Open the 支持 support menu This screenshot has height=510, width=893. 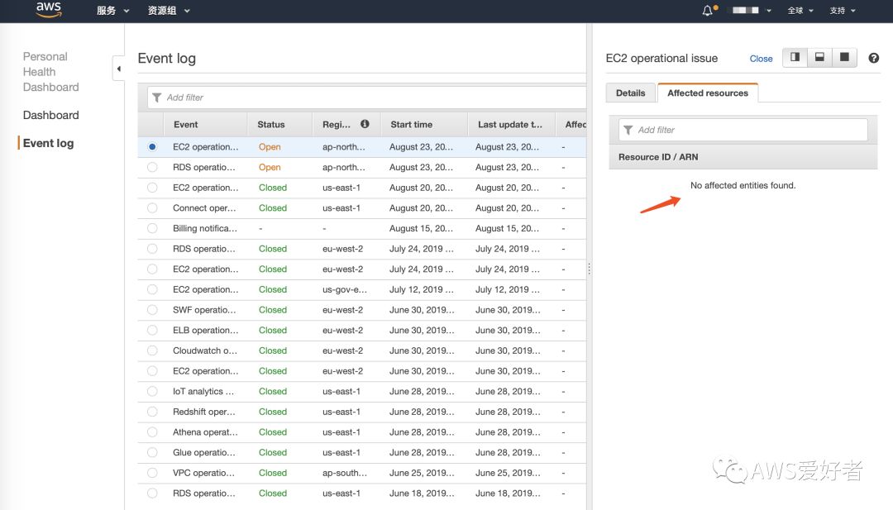tap(843, 10)
